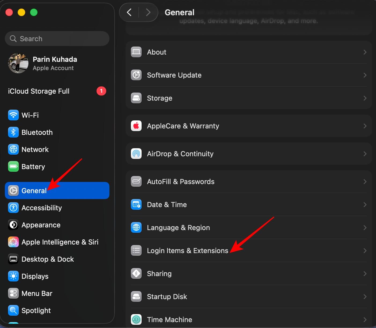Select the Spotlight magnifier icon
The width and height of the screenshot is (376, 328).
[13, 311]
